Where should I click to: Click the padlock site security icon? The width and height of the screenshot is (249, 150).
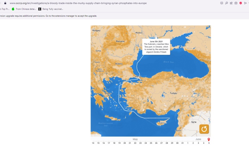(5, 3)
